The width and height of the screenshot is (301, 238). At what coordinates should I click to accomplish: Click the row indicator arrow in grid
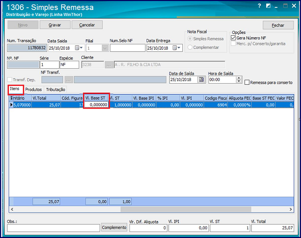pos(11,105)
